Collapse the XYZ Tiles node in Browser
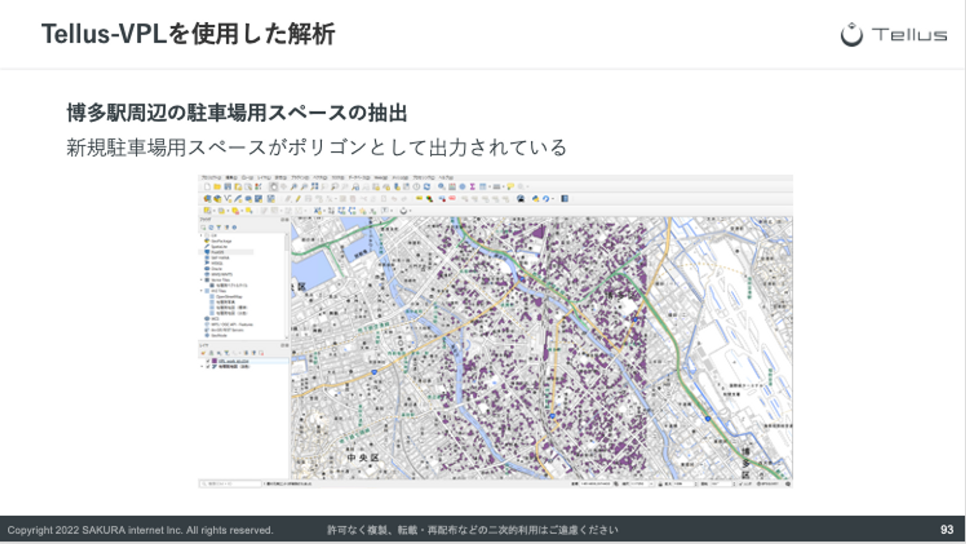 201,291
